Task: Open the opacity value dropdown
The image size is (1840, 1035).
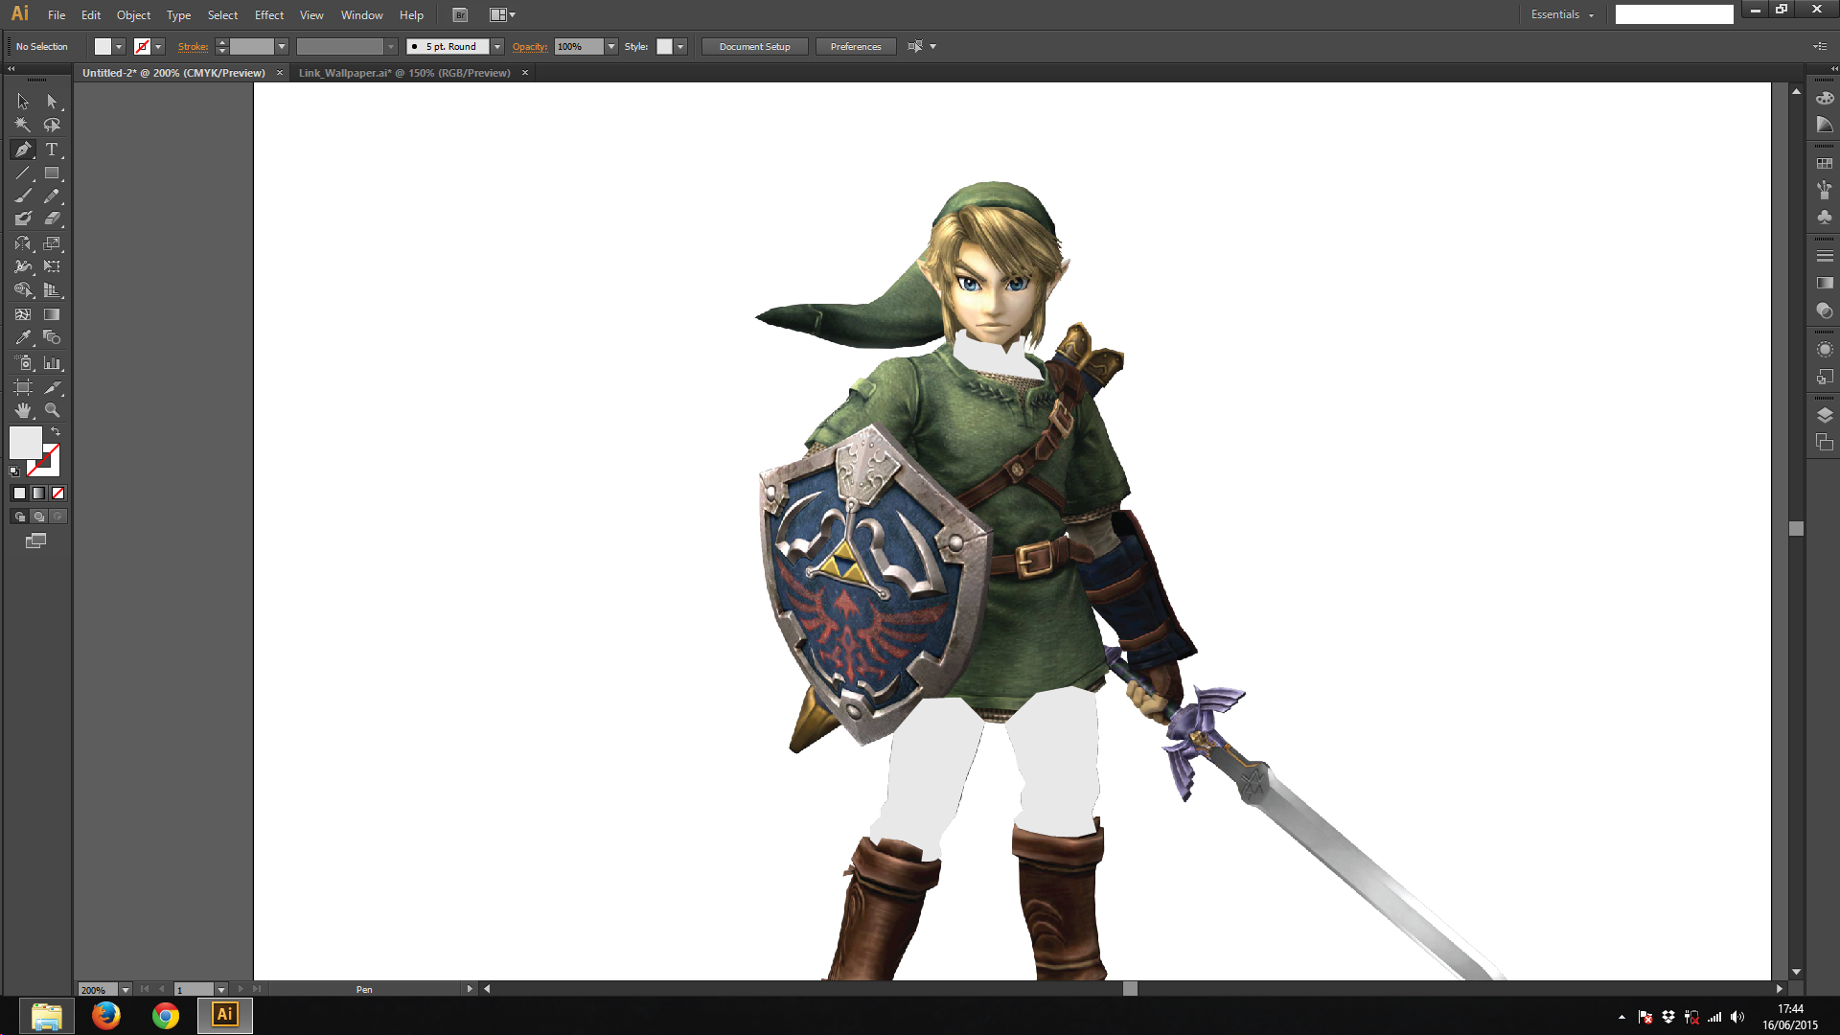Action: coord(611,47)
